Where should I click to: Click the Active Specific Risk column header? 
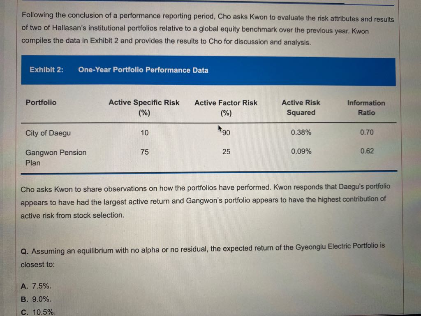pyautogui.click(x=144, y=107)
